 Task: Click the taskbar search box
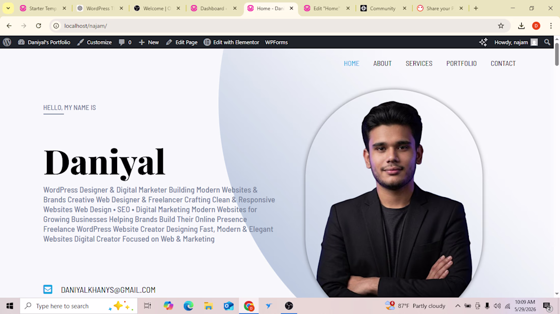point(78,306)
